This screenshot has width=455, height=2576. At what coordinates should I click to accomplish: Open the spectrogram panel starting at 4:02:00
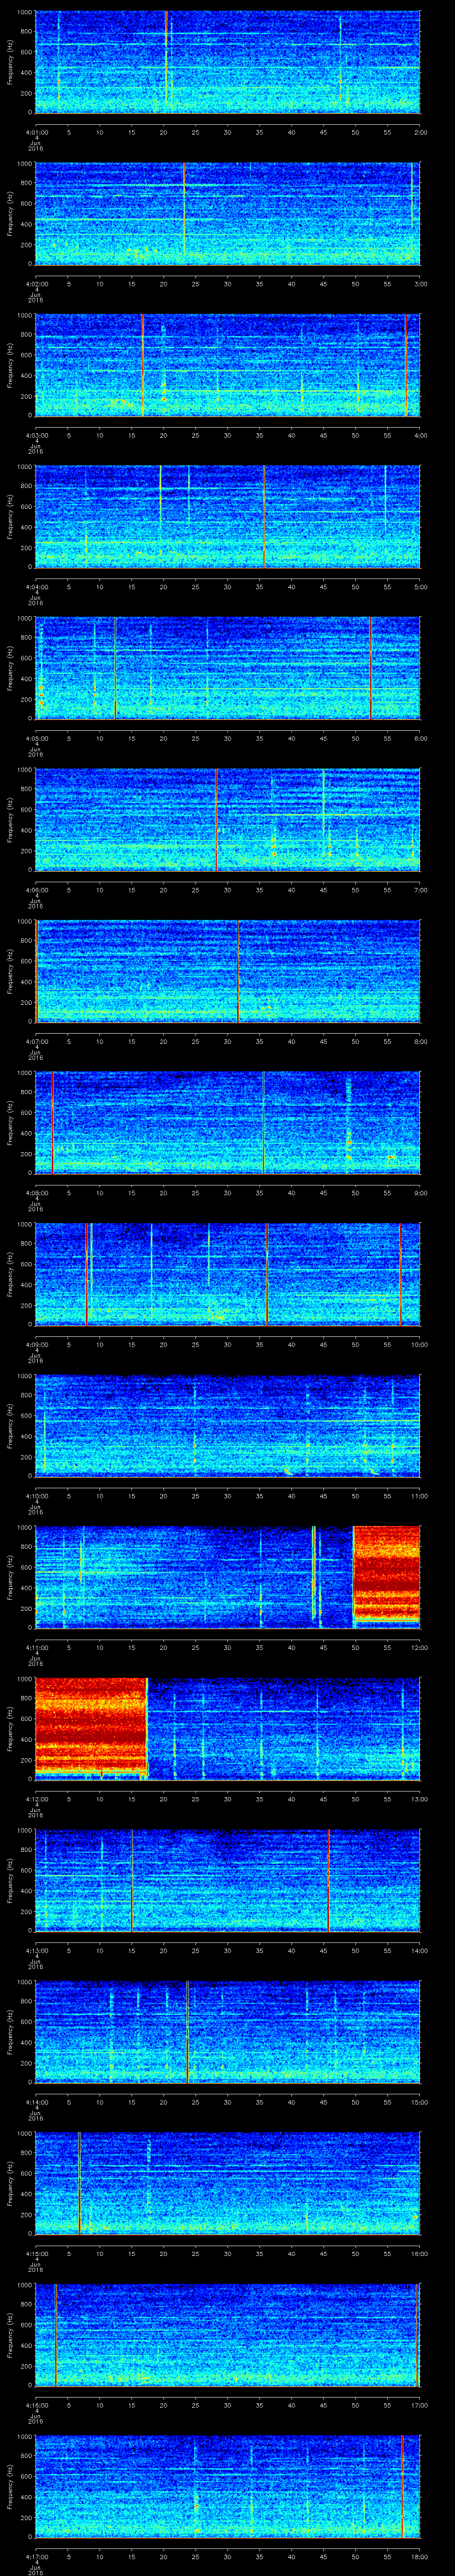pos(227,214)
